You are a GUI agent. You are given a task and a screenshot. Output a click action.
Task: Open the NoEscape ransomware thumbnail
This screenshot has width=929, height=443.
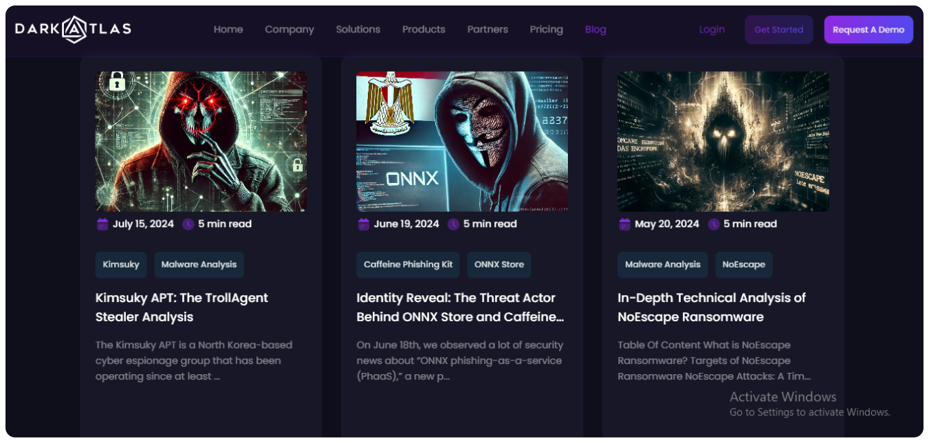click(723, 141)
